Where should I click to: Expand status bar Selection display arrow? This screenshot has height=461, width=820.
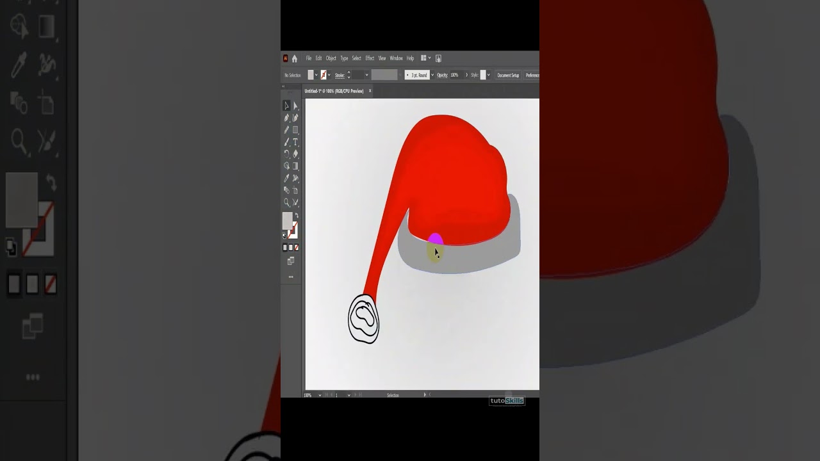coord(425,394)
